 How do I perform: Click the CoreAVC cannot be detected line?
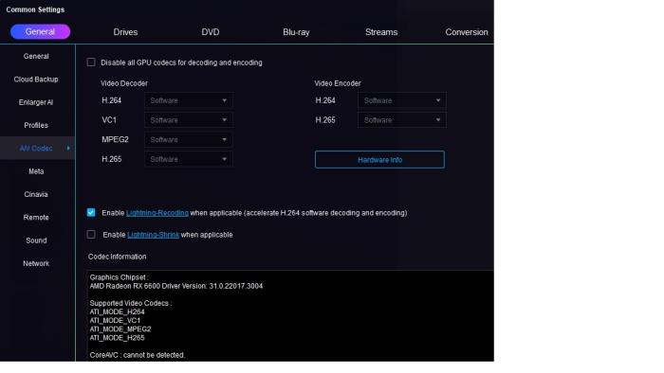[138, 355]
